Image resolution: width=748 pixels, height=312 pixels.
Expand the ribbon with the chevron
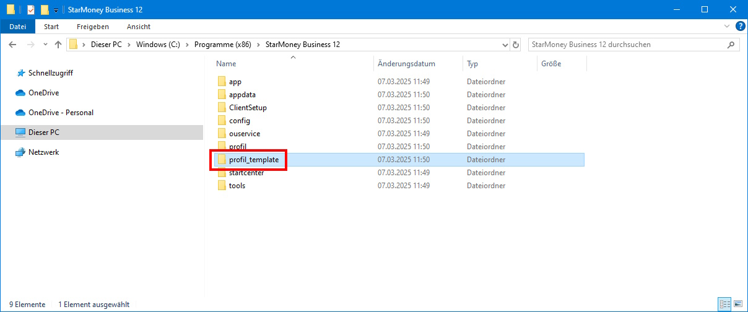(x=727, y=26)
